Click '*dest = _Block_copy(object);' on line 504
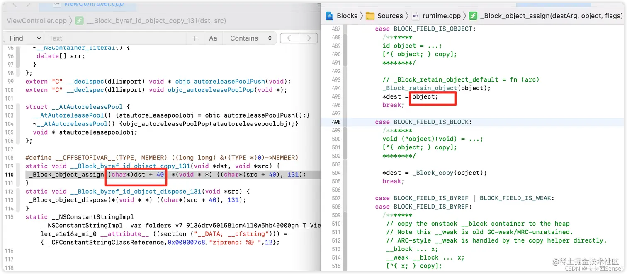The width and height of the screenshot is (627, 274). click(435, 173)
